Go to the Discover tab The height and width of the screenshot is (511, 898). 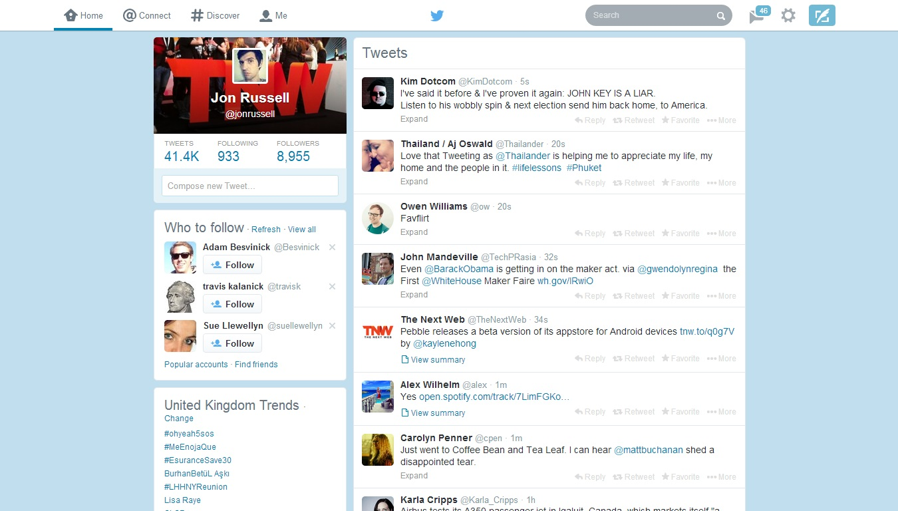(215, 15)
